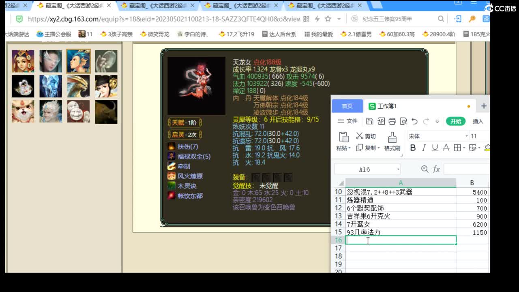Open the clipboard group dialog launcher
Viewport: 519px width, 292px height.
401,155
